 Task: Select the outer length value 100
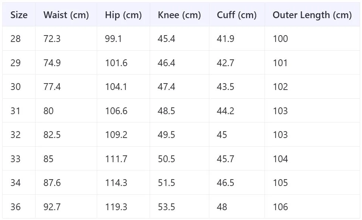[x=280, y=39]
